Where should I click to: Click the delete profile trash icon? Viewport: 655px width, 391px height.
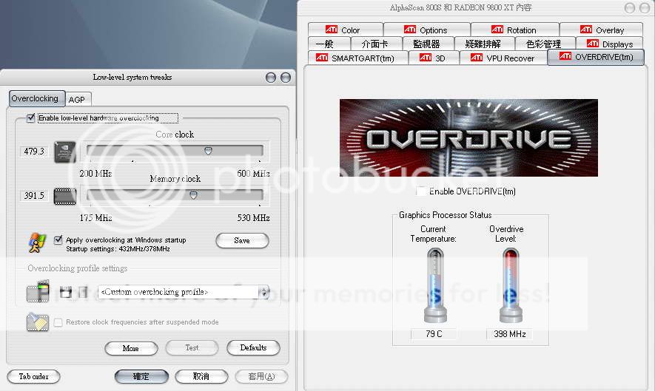(83, 292)
